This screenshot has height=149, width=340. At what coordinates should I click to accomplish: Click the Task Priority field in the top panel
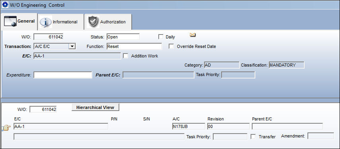(238, 75)
